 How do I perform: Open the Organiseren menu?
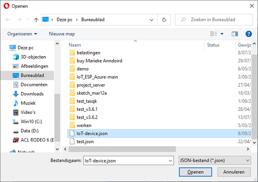pyautogui.click(x=22, y=34)
